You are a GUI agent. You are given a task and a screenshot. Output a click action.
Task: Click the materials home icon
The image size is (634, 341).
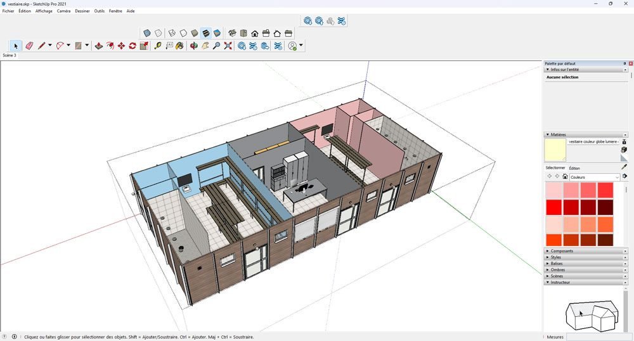566,177
